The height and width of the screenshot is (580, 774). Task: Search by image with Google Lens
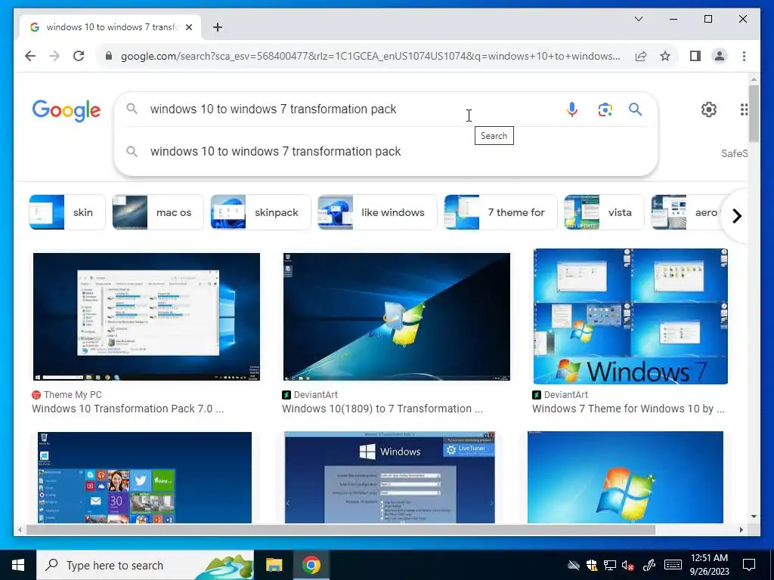click(605, 110)
